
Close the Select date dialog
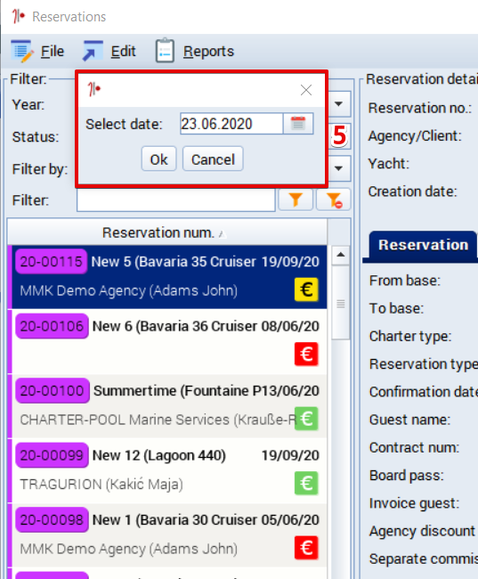306,90
